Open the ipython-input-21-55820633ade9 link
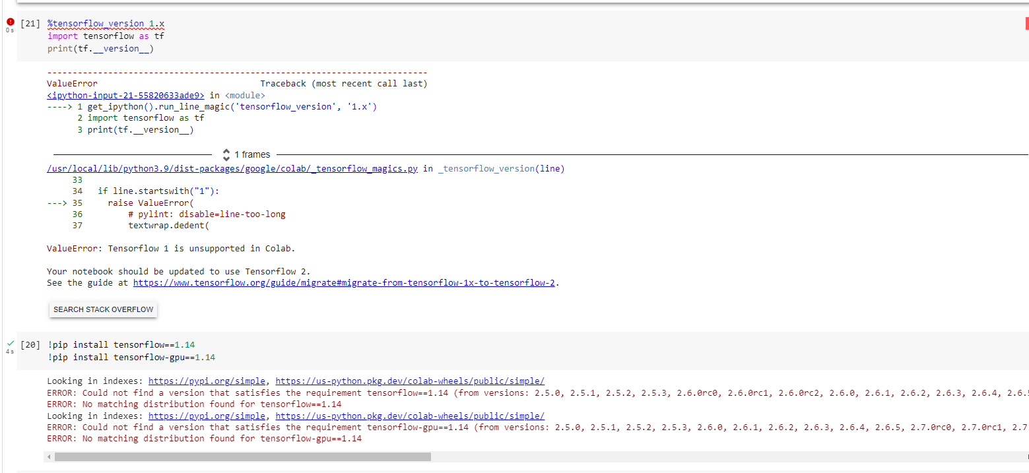 (125, 95)
